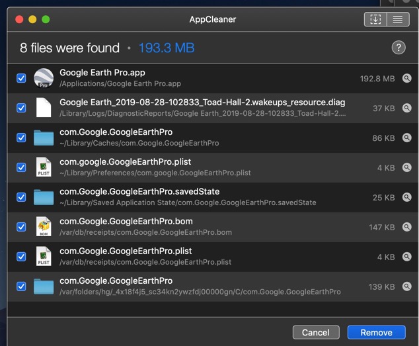419x346 pixels.
Task: Uncheck com.Google.GoogleEarthPro.savedState
Action: pos(21,197)
